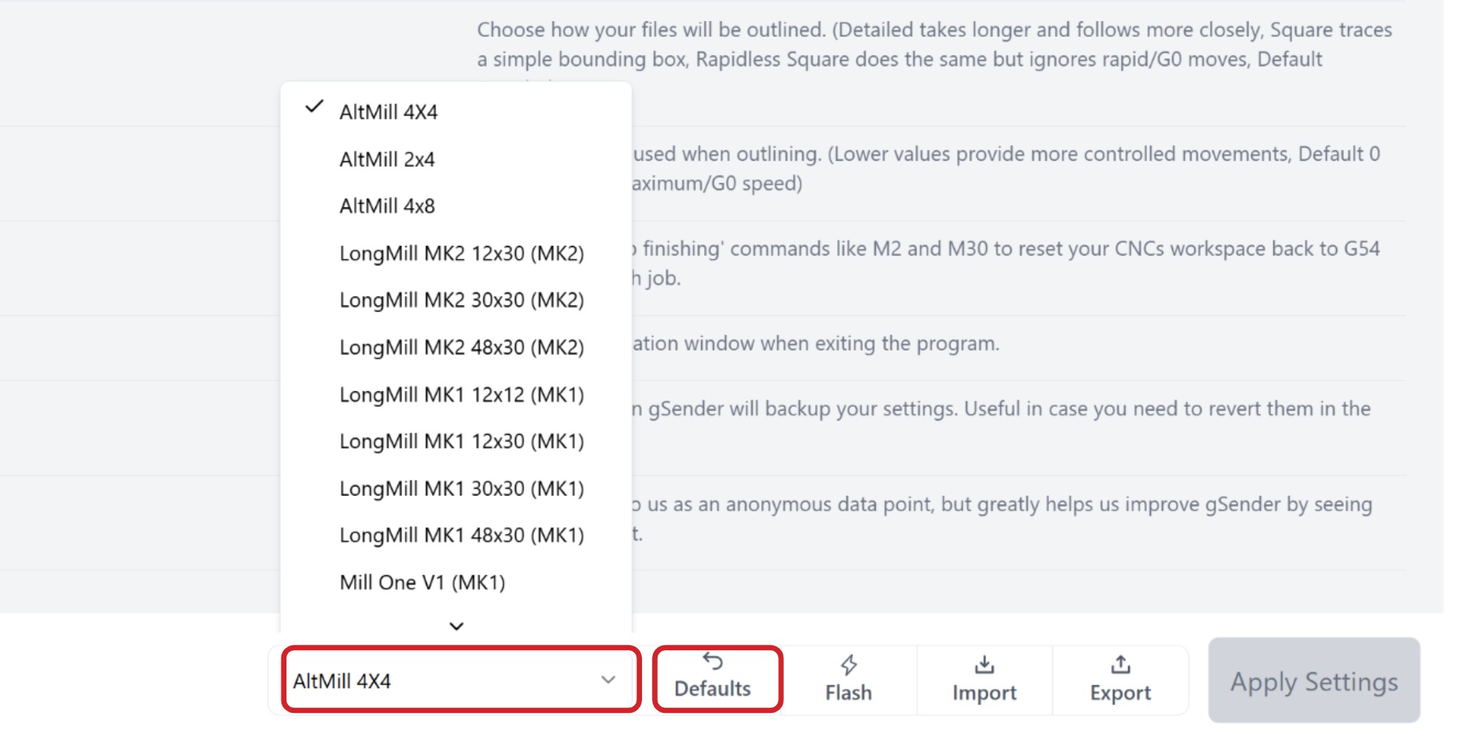Select LongMill MK1 12x12 (MK1)
This screenshot has width=1475, height=740.
click(461, 394)
